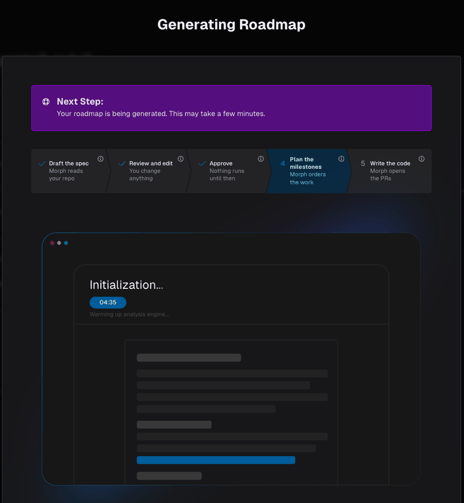Click the checkmark on Draft the spec
464x503 pixels.
[x=42, y=164]
